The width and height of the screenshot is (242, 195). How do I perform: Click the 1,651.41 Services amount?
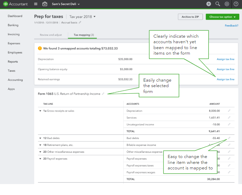point(214,118)
